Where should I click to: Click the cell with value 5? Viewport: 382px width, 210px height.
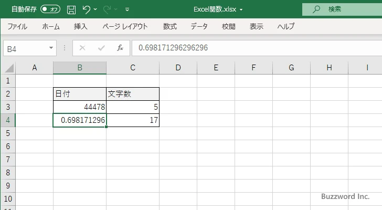pyautogui.click(x=133, y=107)
